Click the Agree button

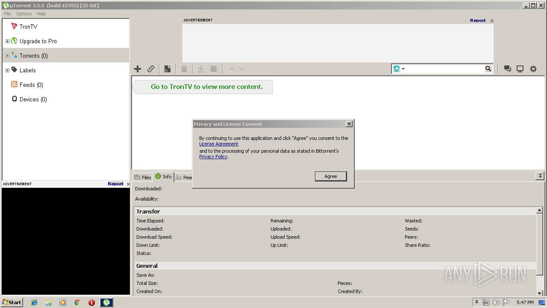331,176
